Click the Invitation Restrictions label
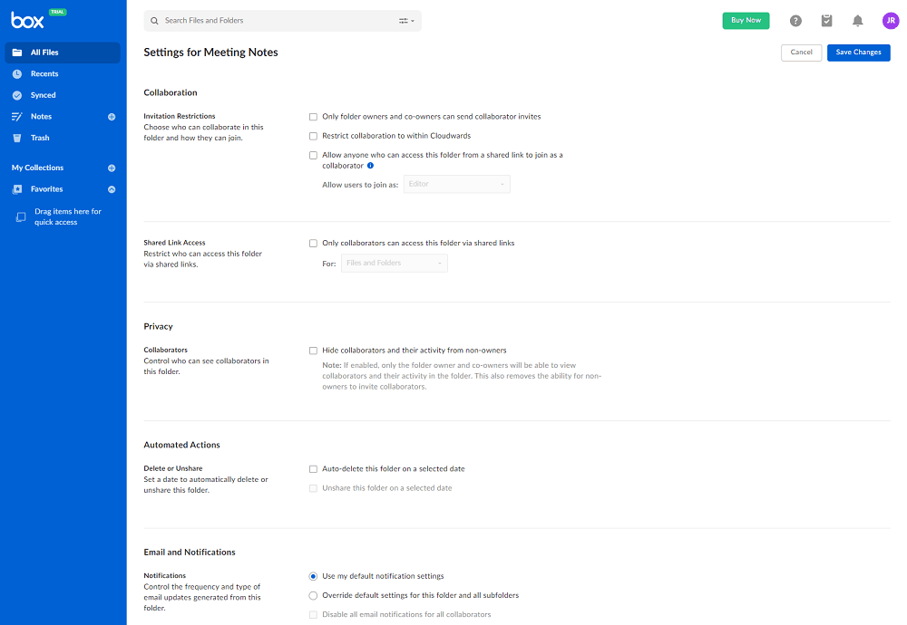 coord(180,117)
